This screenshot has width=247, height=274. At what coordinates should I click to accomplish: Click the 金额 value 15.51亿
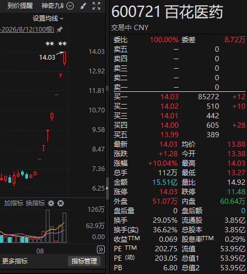(x=165, y=182)
